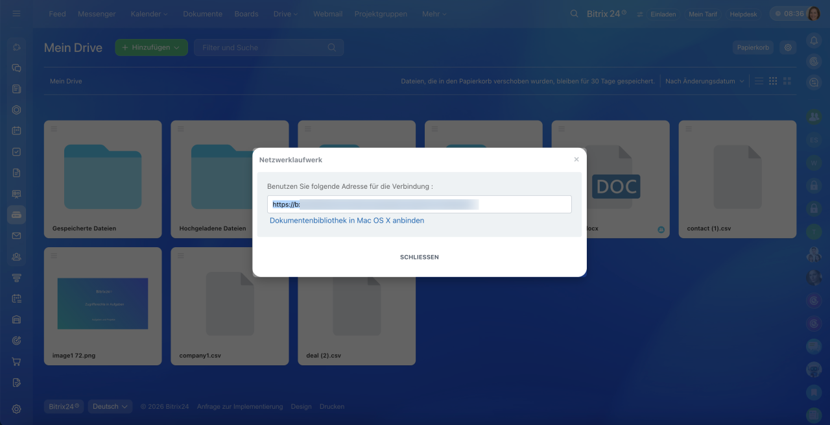
Task: Click shared indicator on the DOC file
Action: click(x=661, y=229)
